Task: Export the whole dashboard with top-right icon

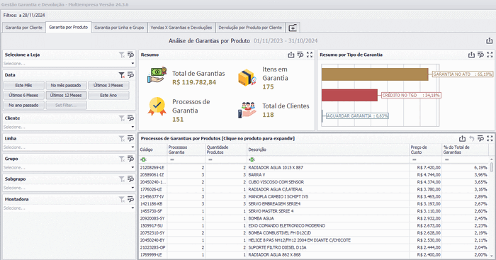Action: point(489,41)
